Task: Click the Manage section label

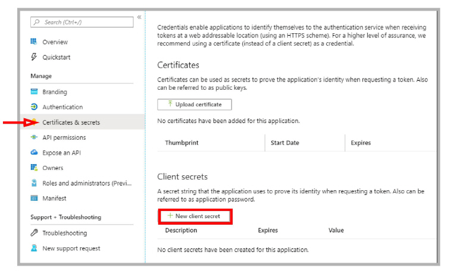Action: (41, 76)
